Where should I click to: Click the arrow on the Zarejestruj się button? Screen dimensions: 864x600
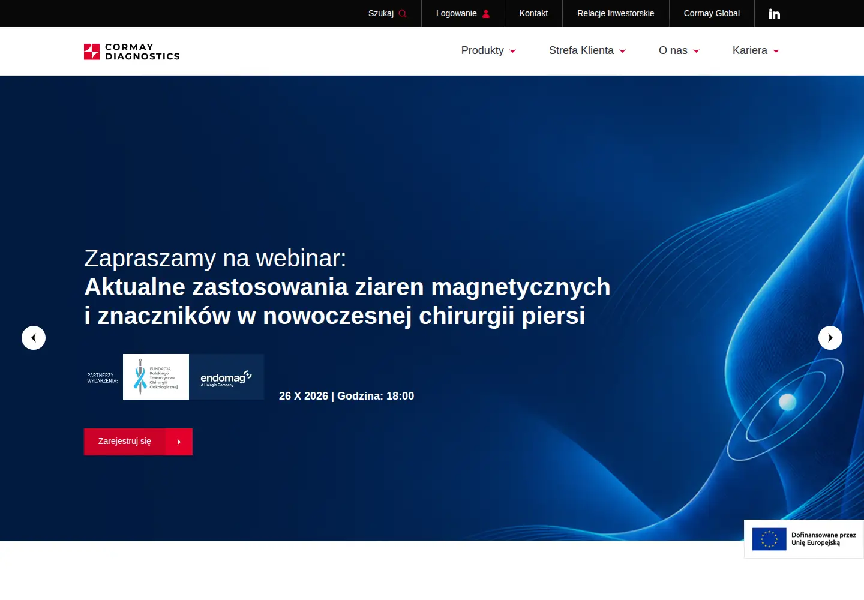[x=179, y=442]
